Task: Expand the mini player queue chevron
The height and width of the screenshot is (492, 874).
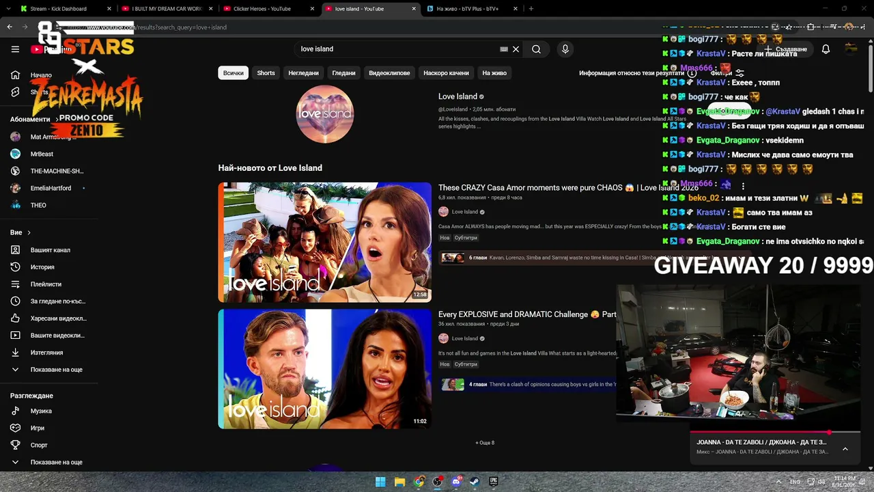Action: [x=845, y=449]
